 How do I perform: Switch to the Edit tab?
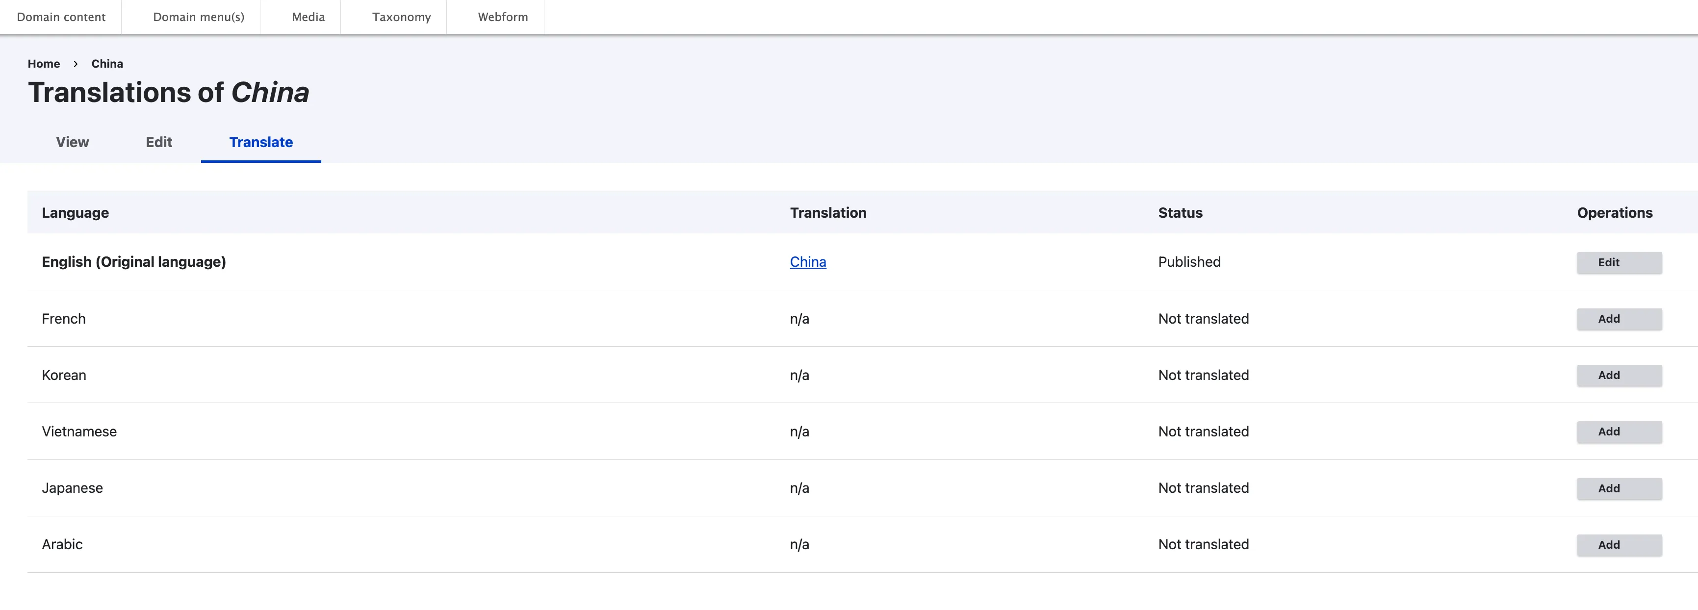coord(159,142)
